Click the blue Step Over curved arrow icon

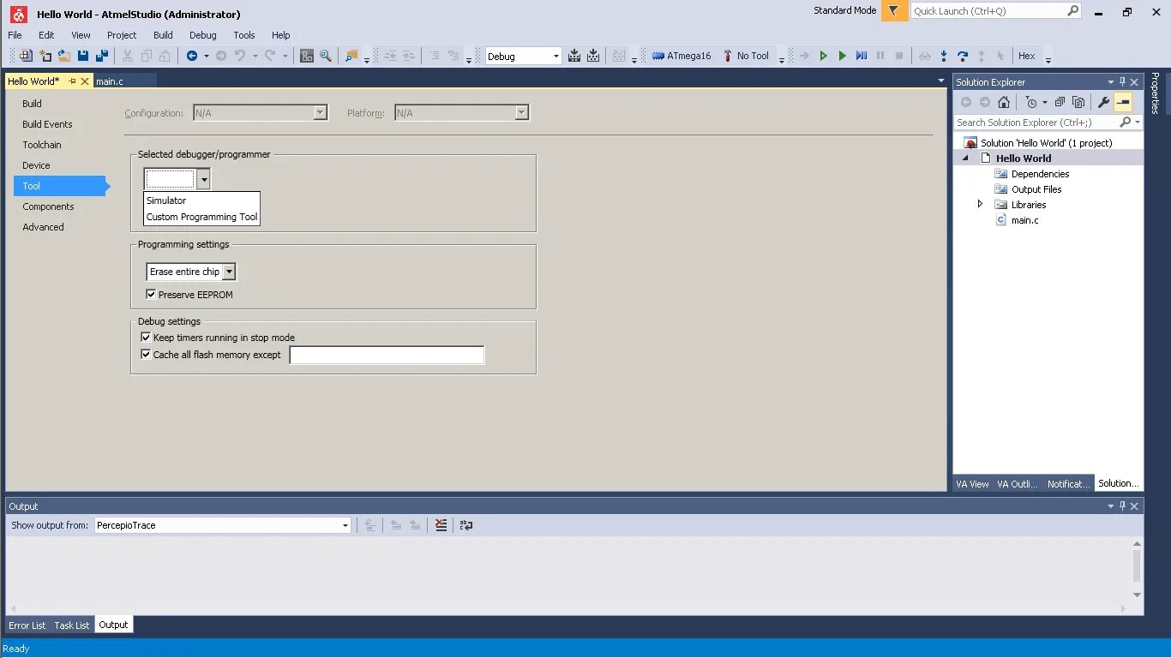coord(963,56)
